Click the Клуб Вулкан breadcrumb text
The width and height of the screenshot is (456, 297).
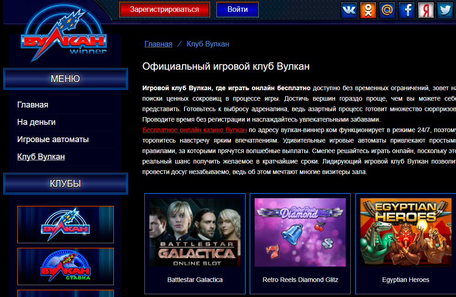(208, 44)
